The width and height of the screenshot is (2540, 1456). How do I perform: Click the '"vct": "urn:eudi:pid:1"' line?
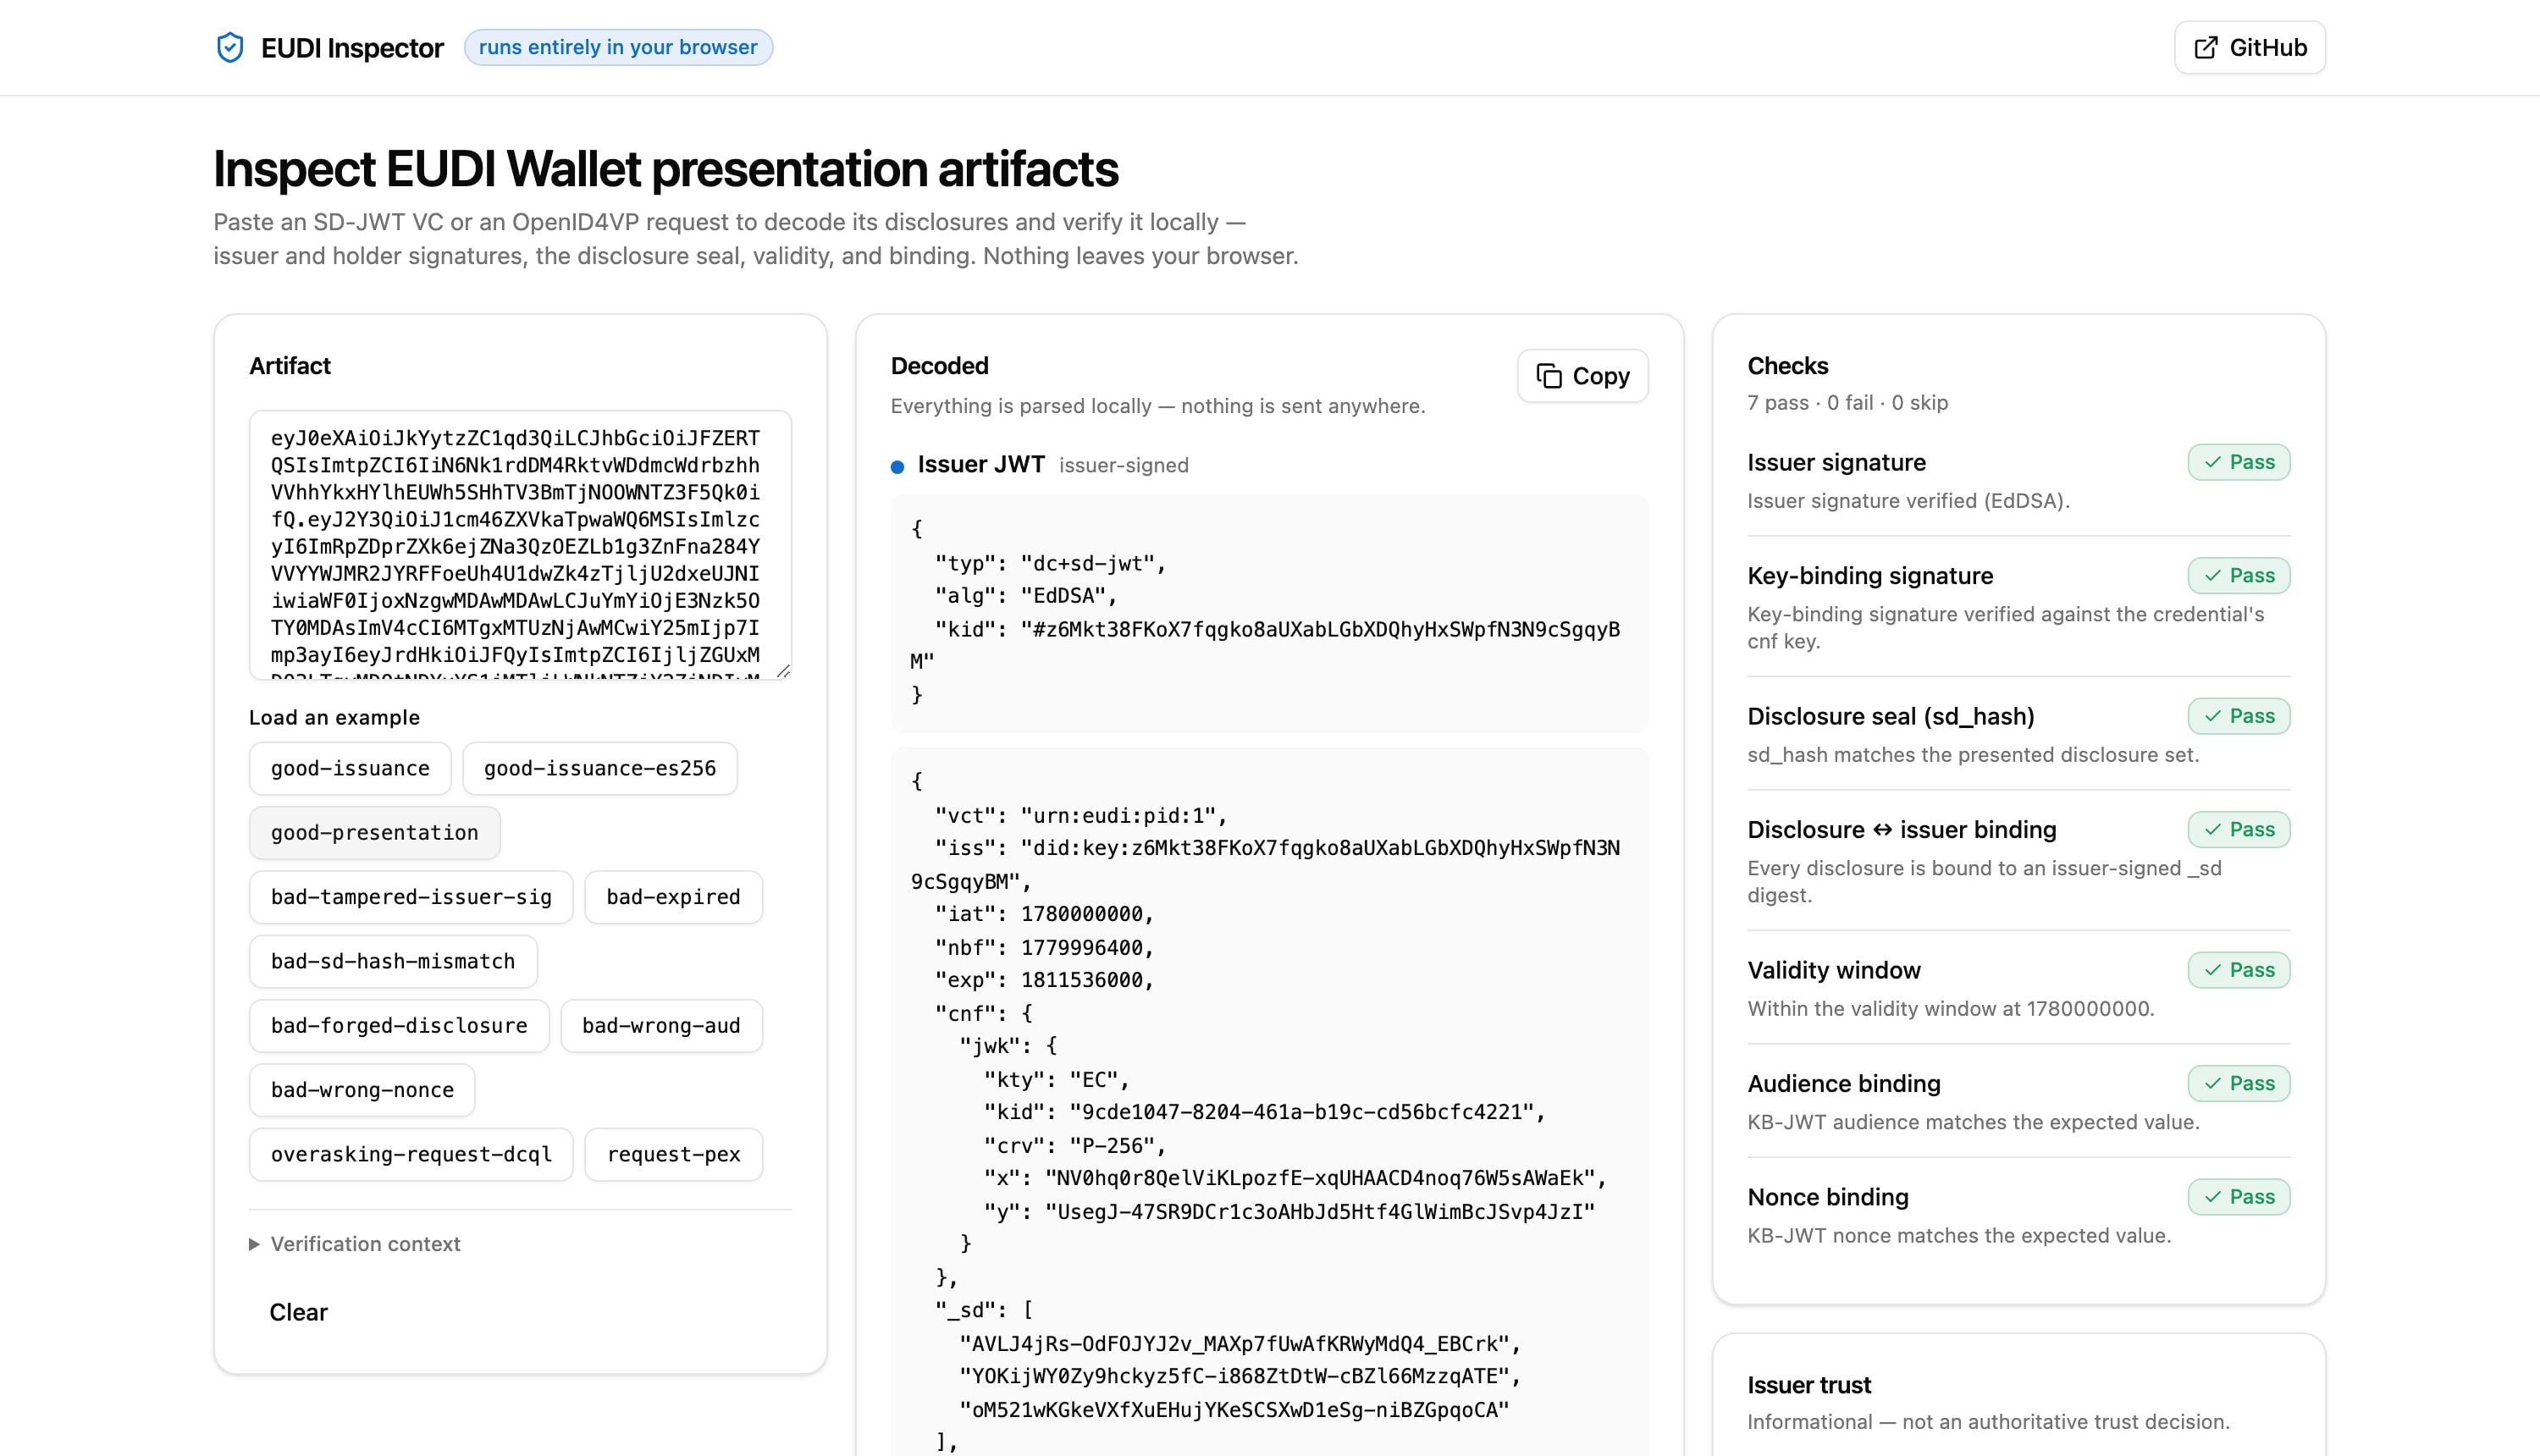click(x=1080, y=816)
